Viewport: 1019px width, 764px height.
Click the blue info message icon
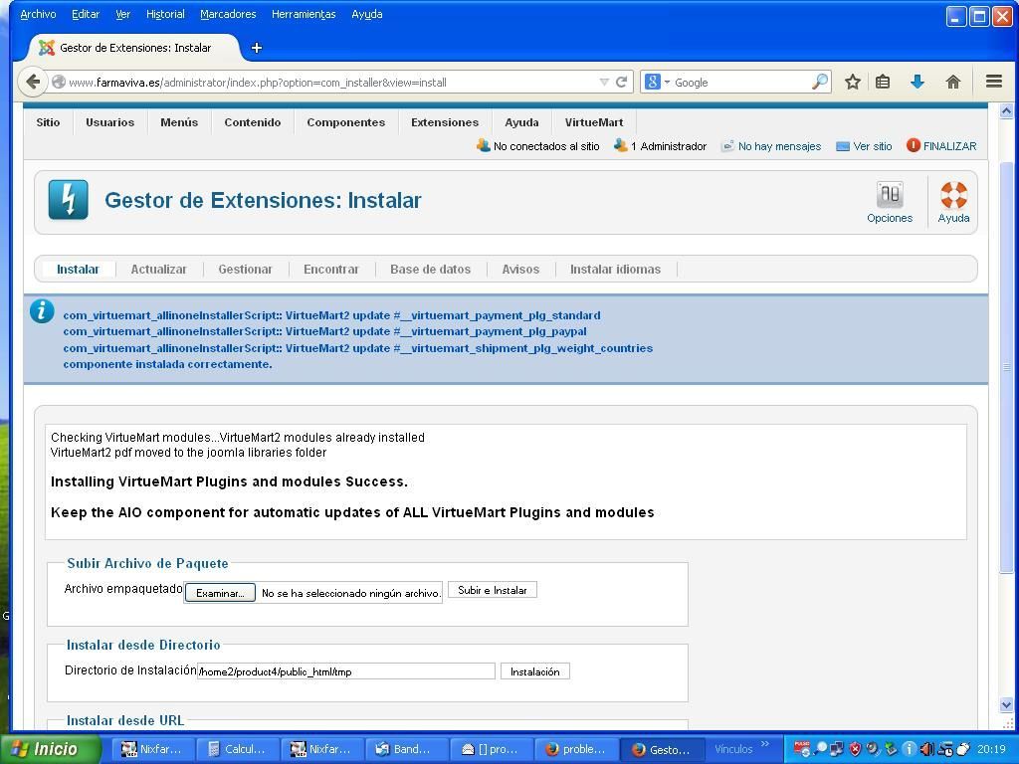42,311
